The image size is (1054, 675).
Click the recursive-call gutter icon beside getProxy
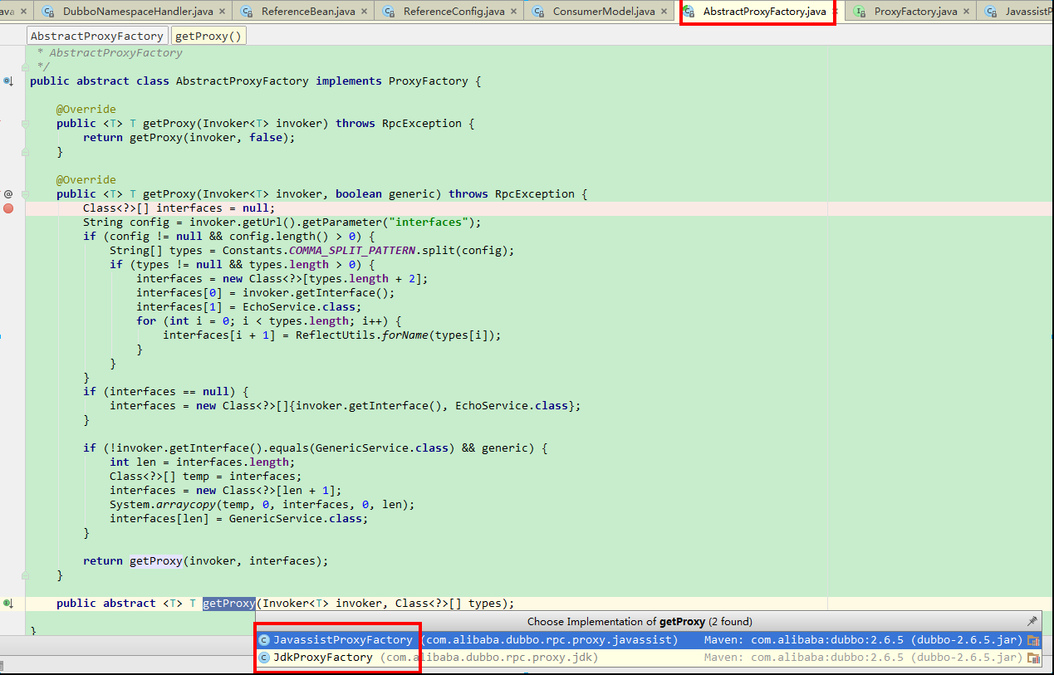point(8,194)
